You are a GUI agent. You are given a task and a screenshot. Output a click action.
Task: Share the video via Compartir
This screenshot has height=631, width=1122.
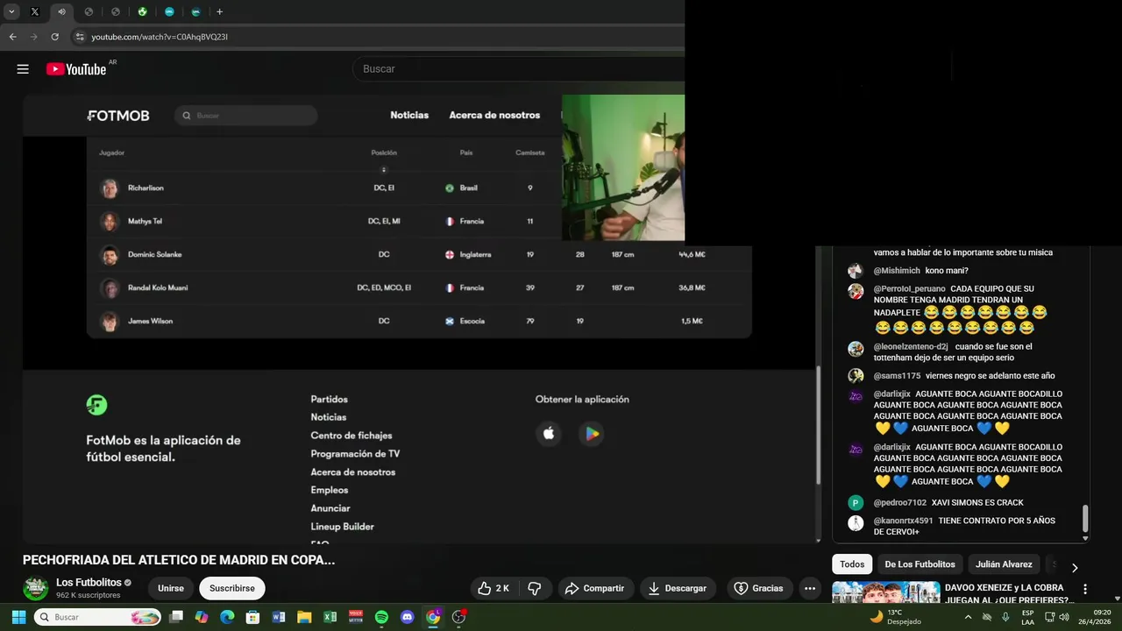pyautogui.click(x=594, y=588)
